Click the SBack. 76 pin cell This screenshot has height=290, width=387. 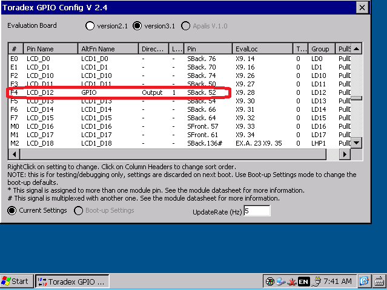202,59
